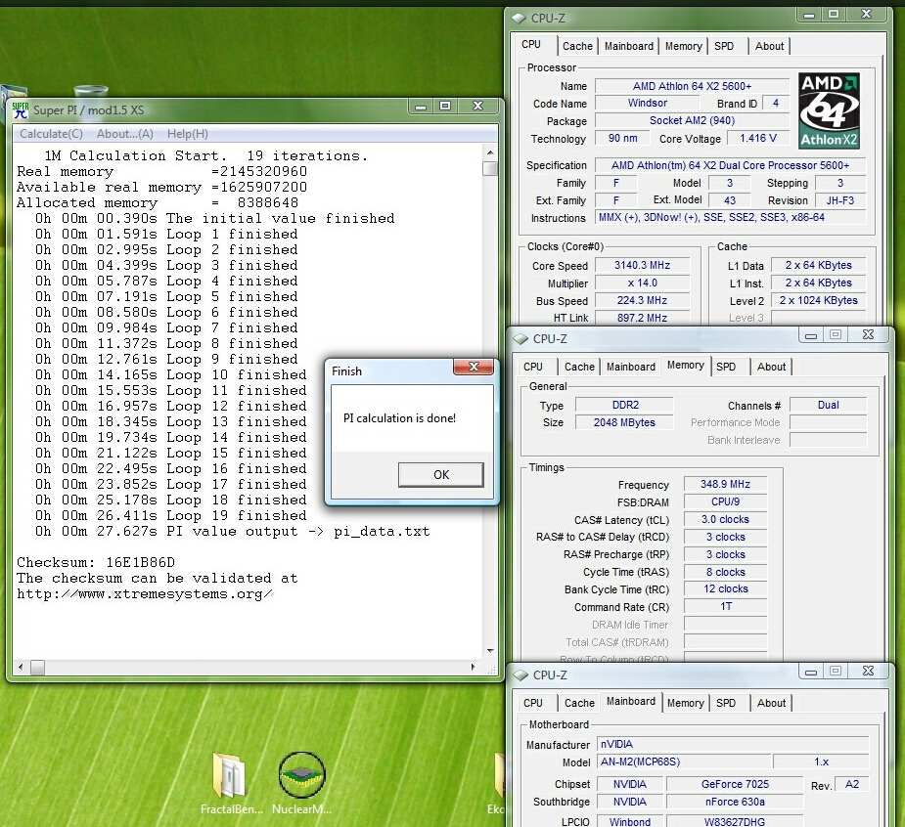Minimize the top CPU-Z window

coord(809,14)
